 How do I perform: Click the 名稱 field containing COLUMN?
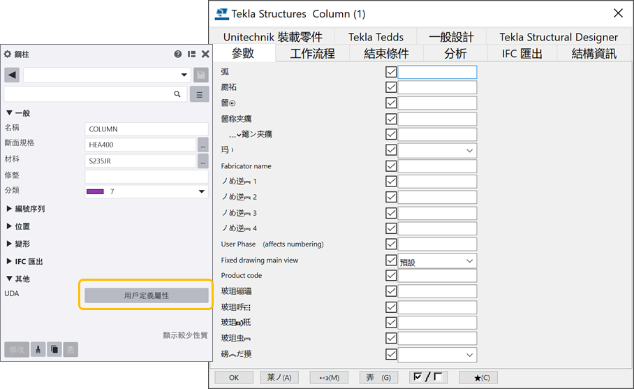[x=146, y=129]
